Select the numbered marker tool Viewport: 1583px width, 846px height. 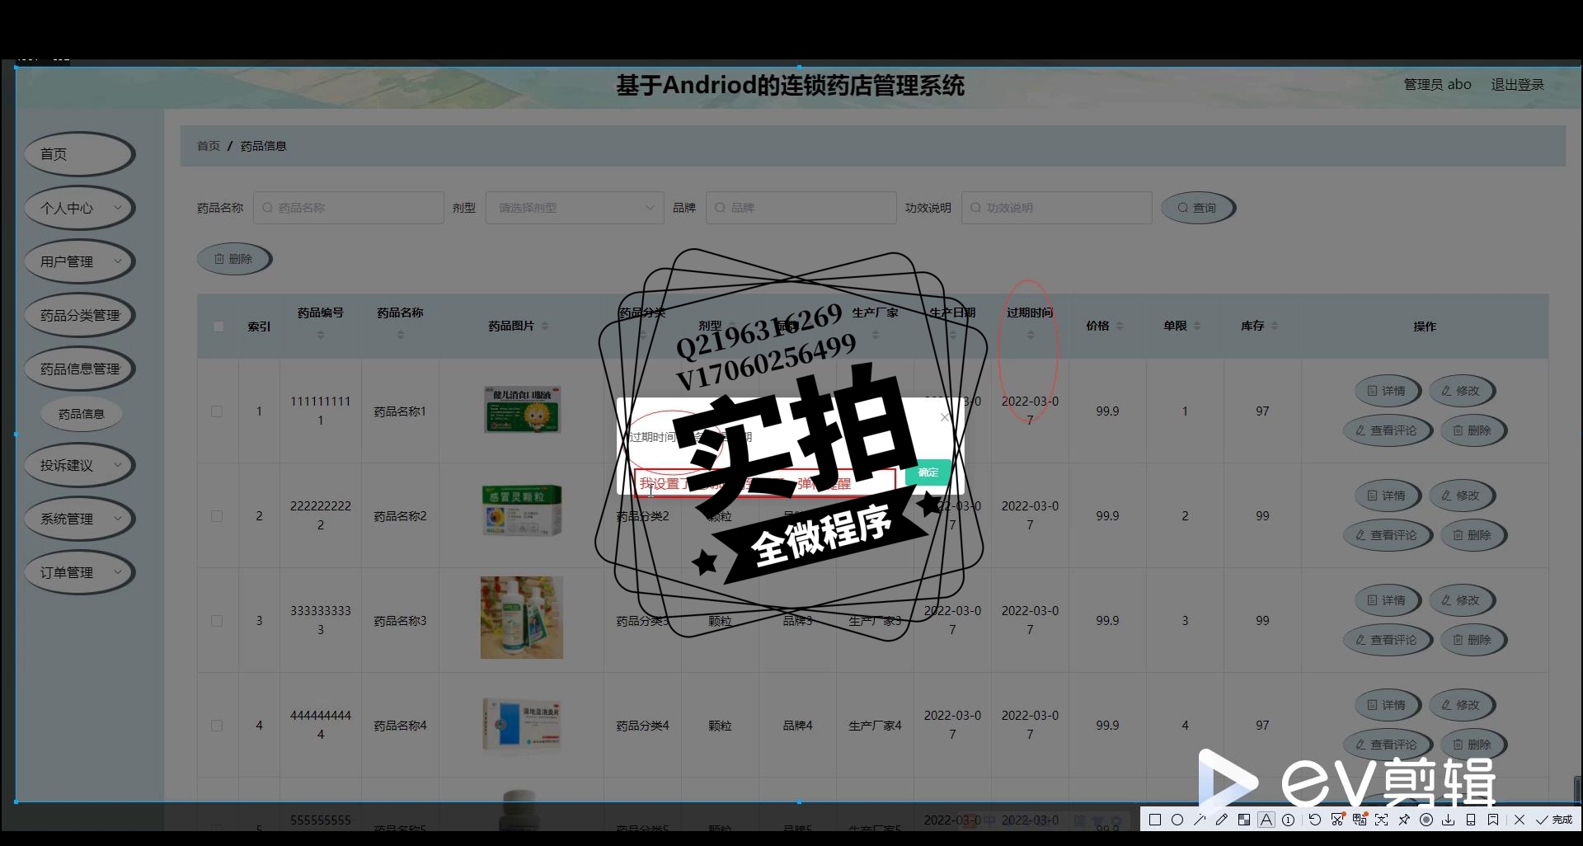pos(1288,820)
